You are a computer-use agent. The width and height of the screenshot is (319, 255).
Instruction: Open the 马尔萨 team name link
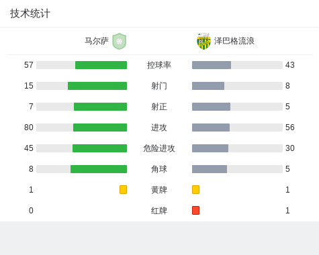[x=97, y=41]
